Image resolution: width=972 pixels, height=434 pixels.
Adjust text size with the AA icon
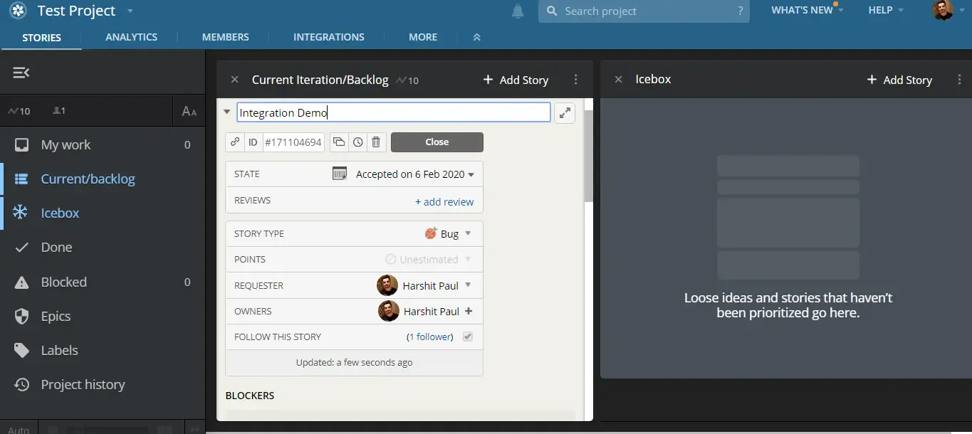(x=188, y=111)
